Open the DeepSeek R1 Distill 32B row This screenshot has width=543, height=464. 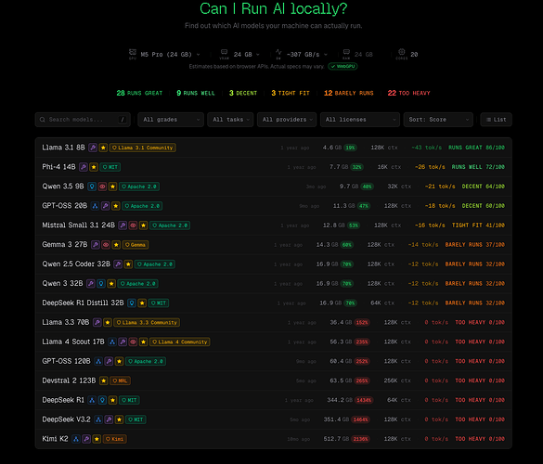[x=273, y=303]
